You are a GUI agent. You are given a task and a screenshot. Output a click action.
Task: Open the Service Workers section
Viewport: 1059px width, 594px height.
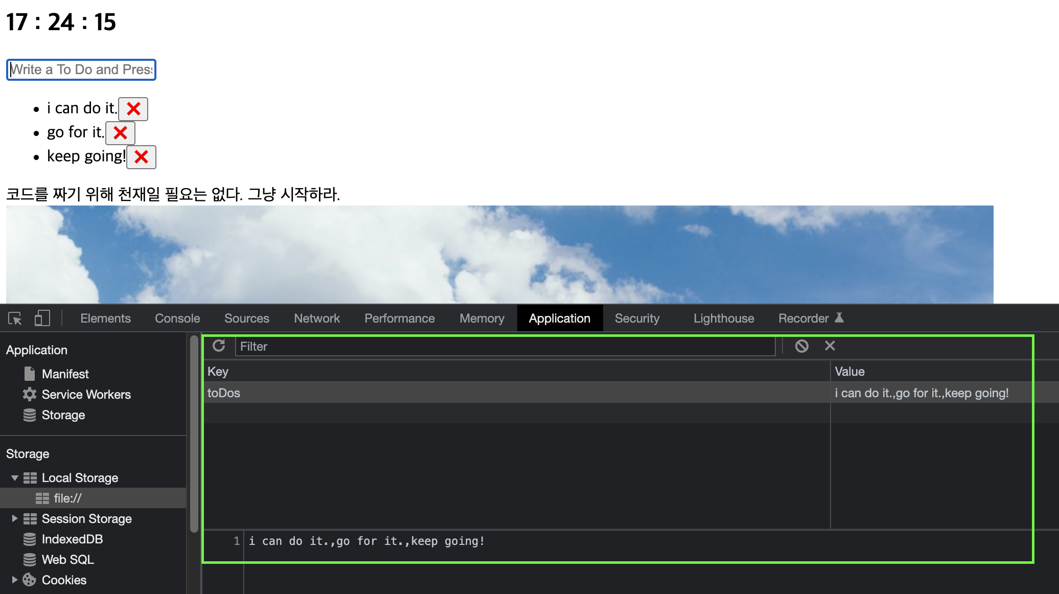pyautogui.click(x=86, y=395)
